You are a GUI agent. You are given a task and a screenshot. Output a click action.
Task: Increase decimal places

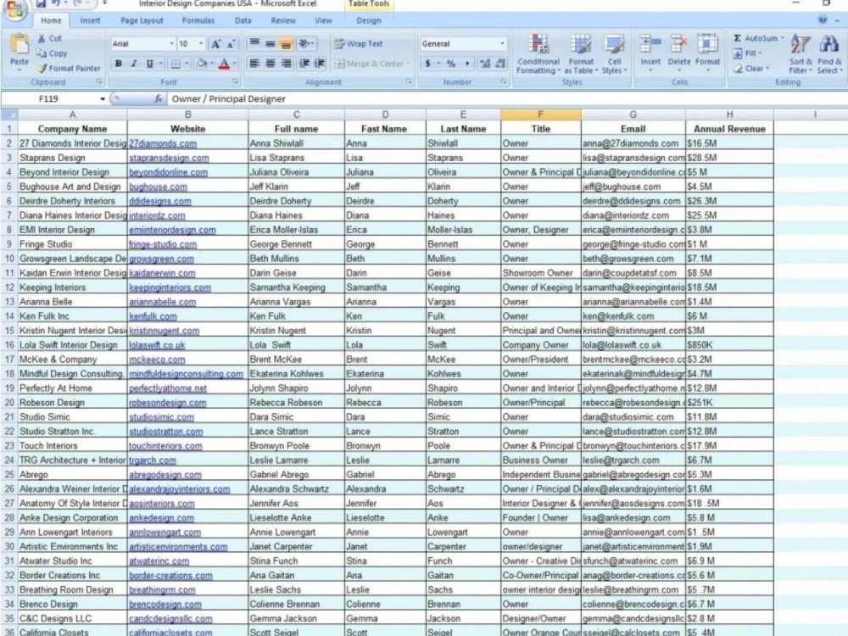tap(485, 64)
